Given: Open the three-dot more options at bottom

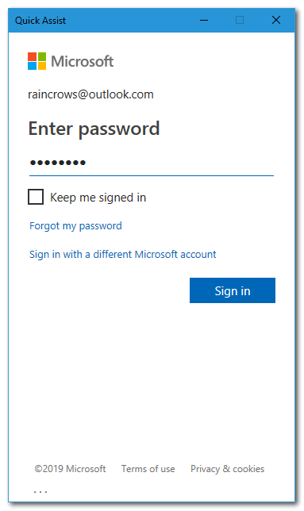Looking at the screenshot, I should (40, 492).
